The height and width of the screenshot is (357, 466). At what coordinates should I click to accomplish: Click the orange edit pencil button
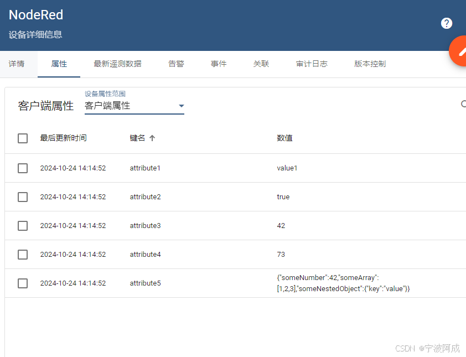tap(461, 50)
